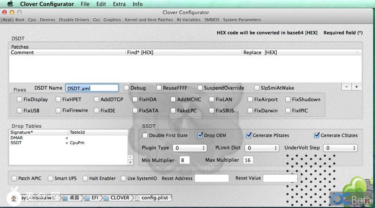Check Double First State option
This screenshot has height=208, width=375.
pyautogui.click(x=145, y=136)
